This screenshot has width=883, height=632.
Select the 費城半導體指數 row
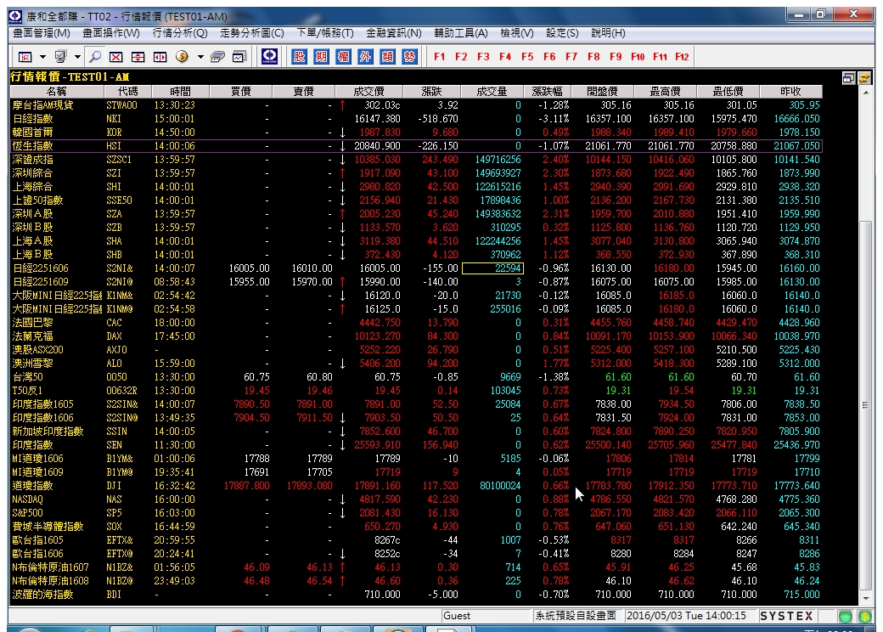(416, 526)
